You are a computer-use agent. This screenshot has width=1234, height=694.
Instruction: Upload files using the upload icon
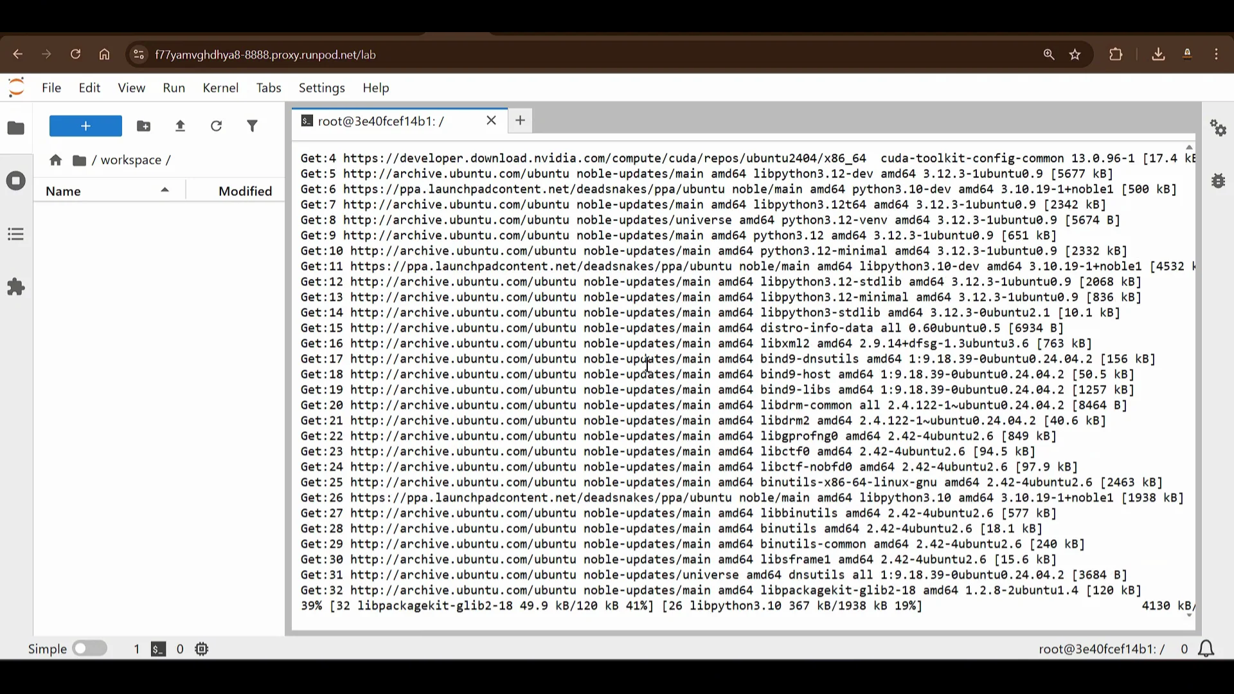[x=180, y=126]
